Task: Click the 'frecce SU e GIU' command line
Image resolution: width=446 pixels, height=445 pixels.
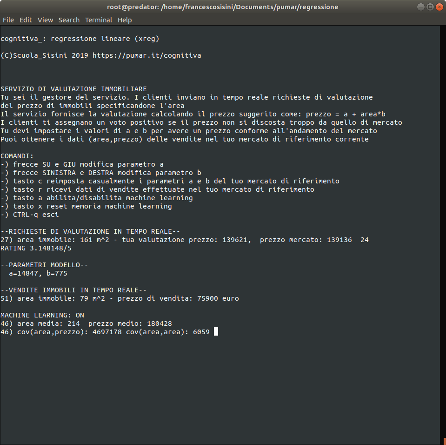Action: pyautogui.click(x=82, y=164)
